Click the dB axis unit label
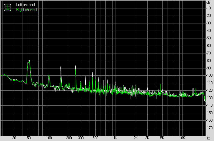Viewport: 214px width, 141px height. click(x=208, y=3)
